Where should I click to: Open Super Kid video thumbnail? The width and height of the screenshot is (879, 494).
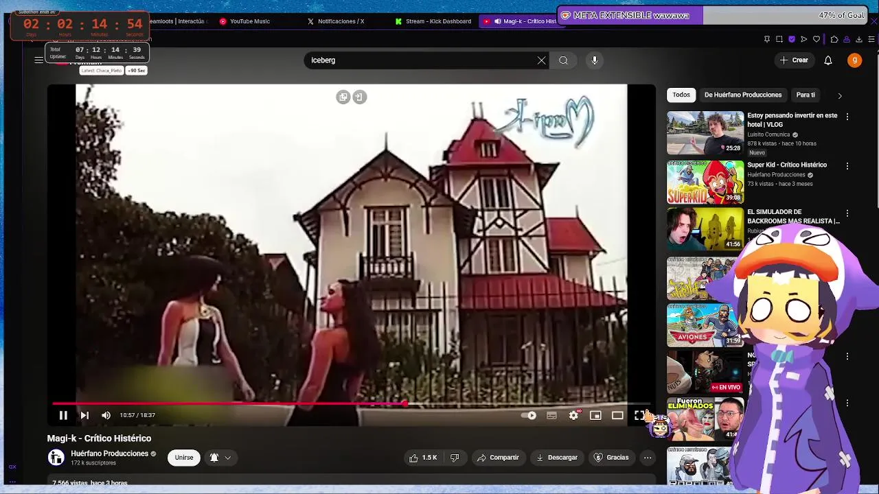tap(705, 183)
